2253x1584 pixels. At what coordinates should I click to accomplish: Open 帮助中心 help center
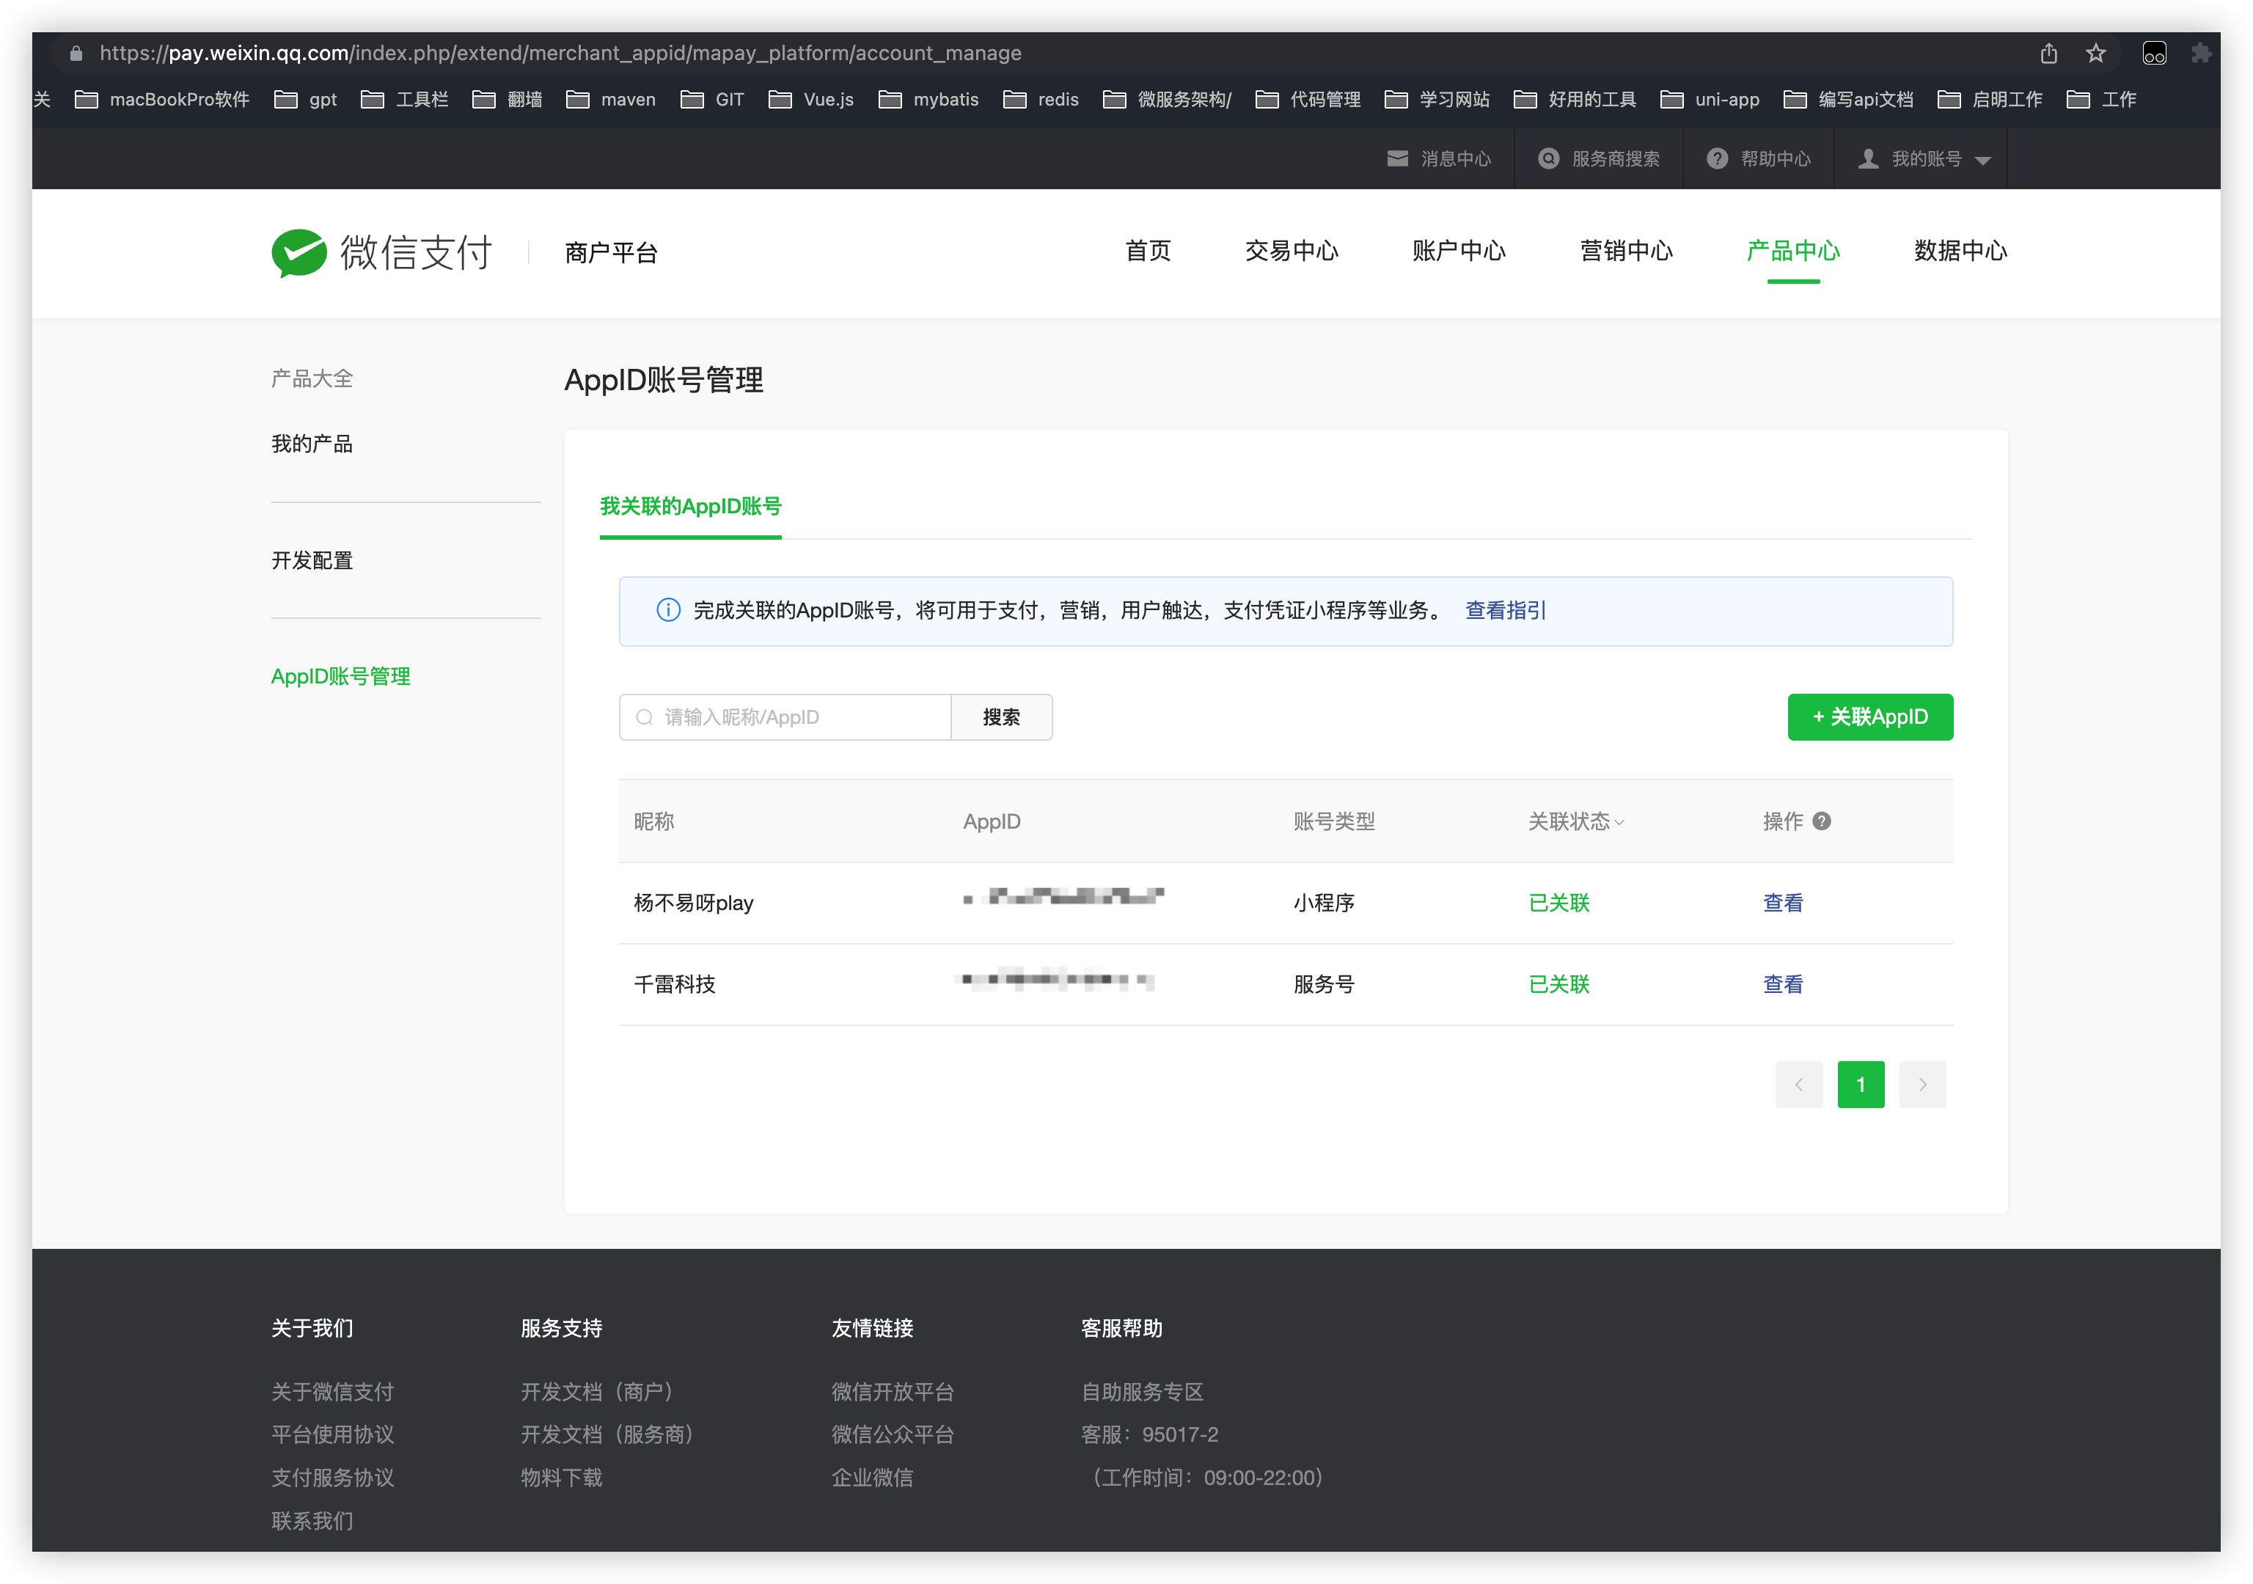click(1759, 159)
